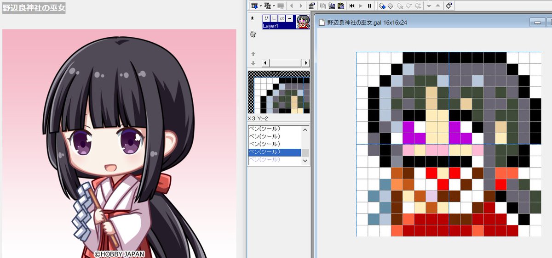
Task: Duplicate the current layer
Action: coord(391,6)
